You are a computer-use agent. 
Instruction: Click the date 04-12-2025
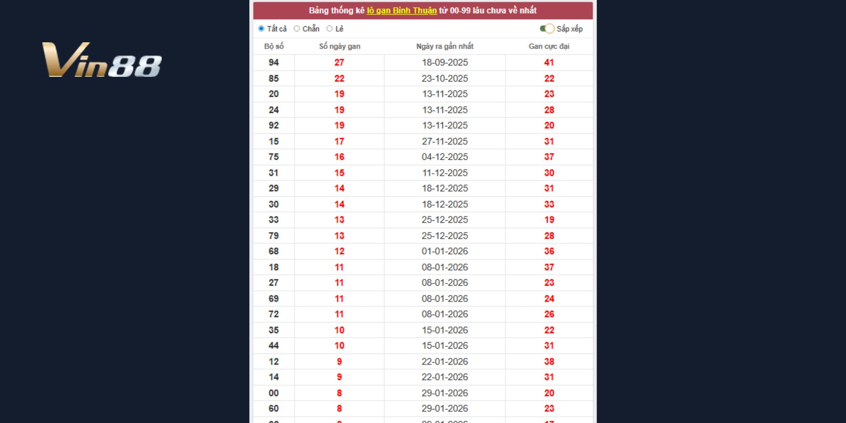pos(445,157)
